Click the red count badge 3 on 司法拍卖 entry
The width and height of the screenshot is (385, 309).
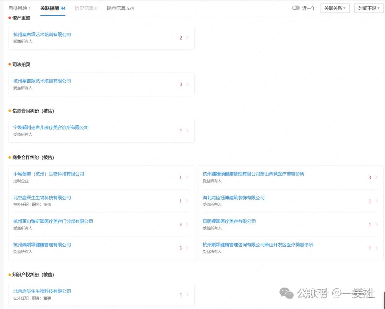[180, 85]
